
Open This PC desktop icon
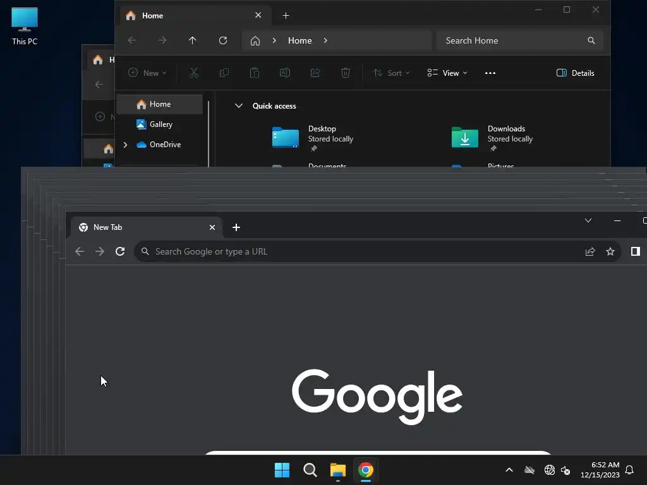25,27
